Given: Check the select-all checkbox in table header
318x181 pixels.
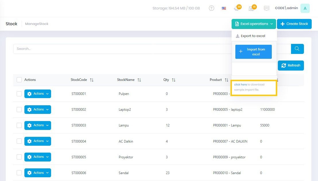Looking at the screenshot, I should 19,79.
